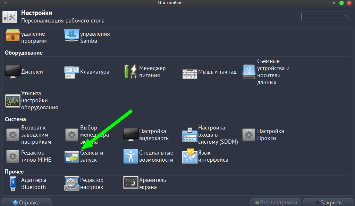Click the Настройки wrench header icon
This screenshot has width=355, height=206.
(10, 17)
